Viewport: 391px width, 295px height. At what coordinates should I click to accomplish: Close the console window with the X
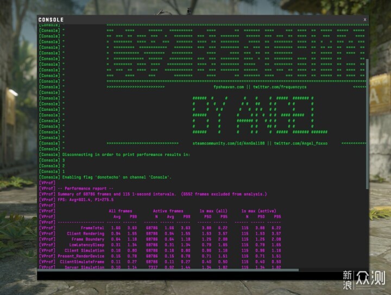pyautogui.click(x=365, y=20)
